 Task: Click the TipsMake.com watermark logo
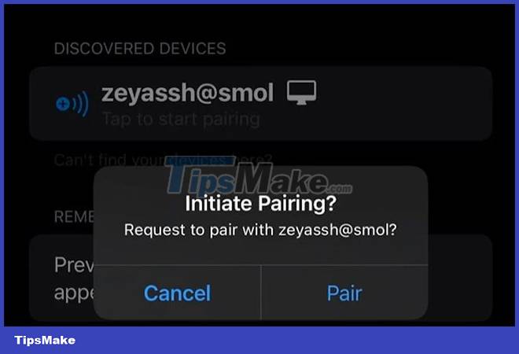click(259, 175)
